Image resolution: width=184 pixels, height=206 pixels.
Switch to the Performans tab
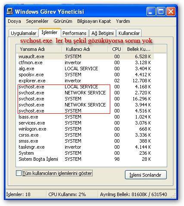(75, 33)
